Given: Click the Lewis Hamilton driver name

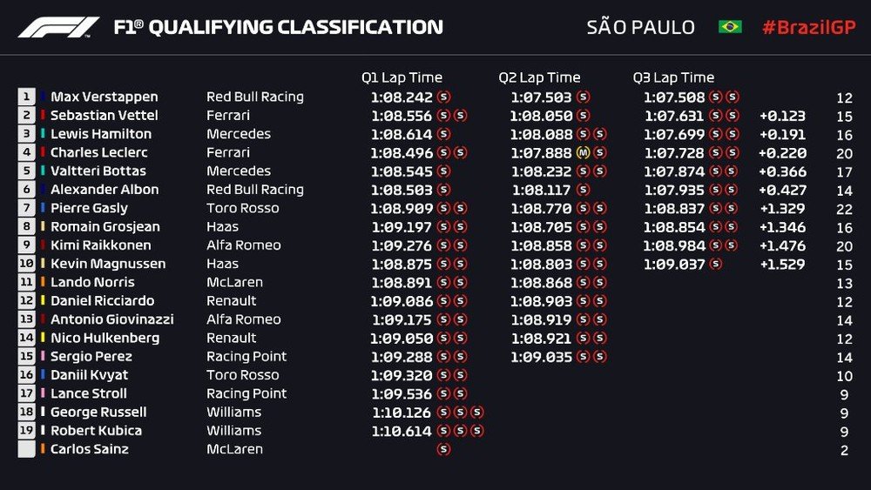Looking at the screenshot, I should point(101,134).
